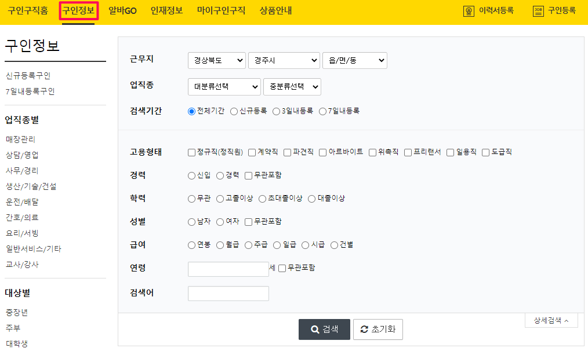Viewport: 588px width, 352px height.
Task: Open the 경상북도 province dropdown
Action: (x=217, y=61)
